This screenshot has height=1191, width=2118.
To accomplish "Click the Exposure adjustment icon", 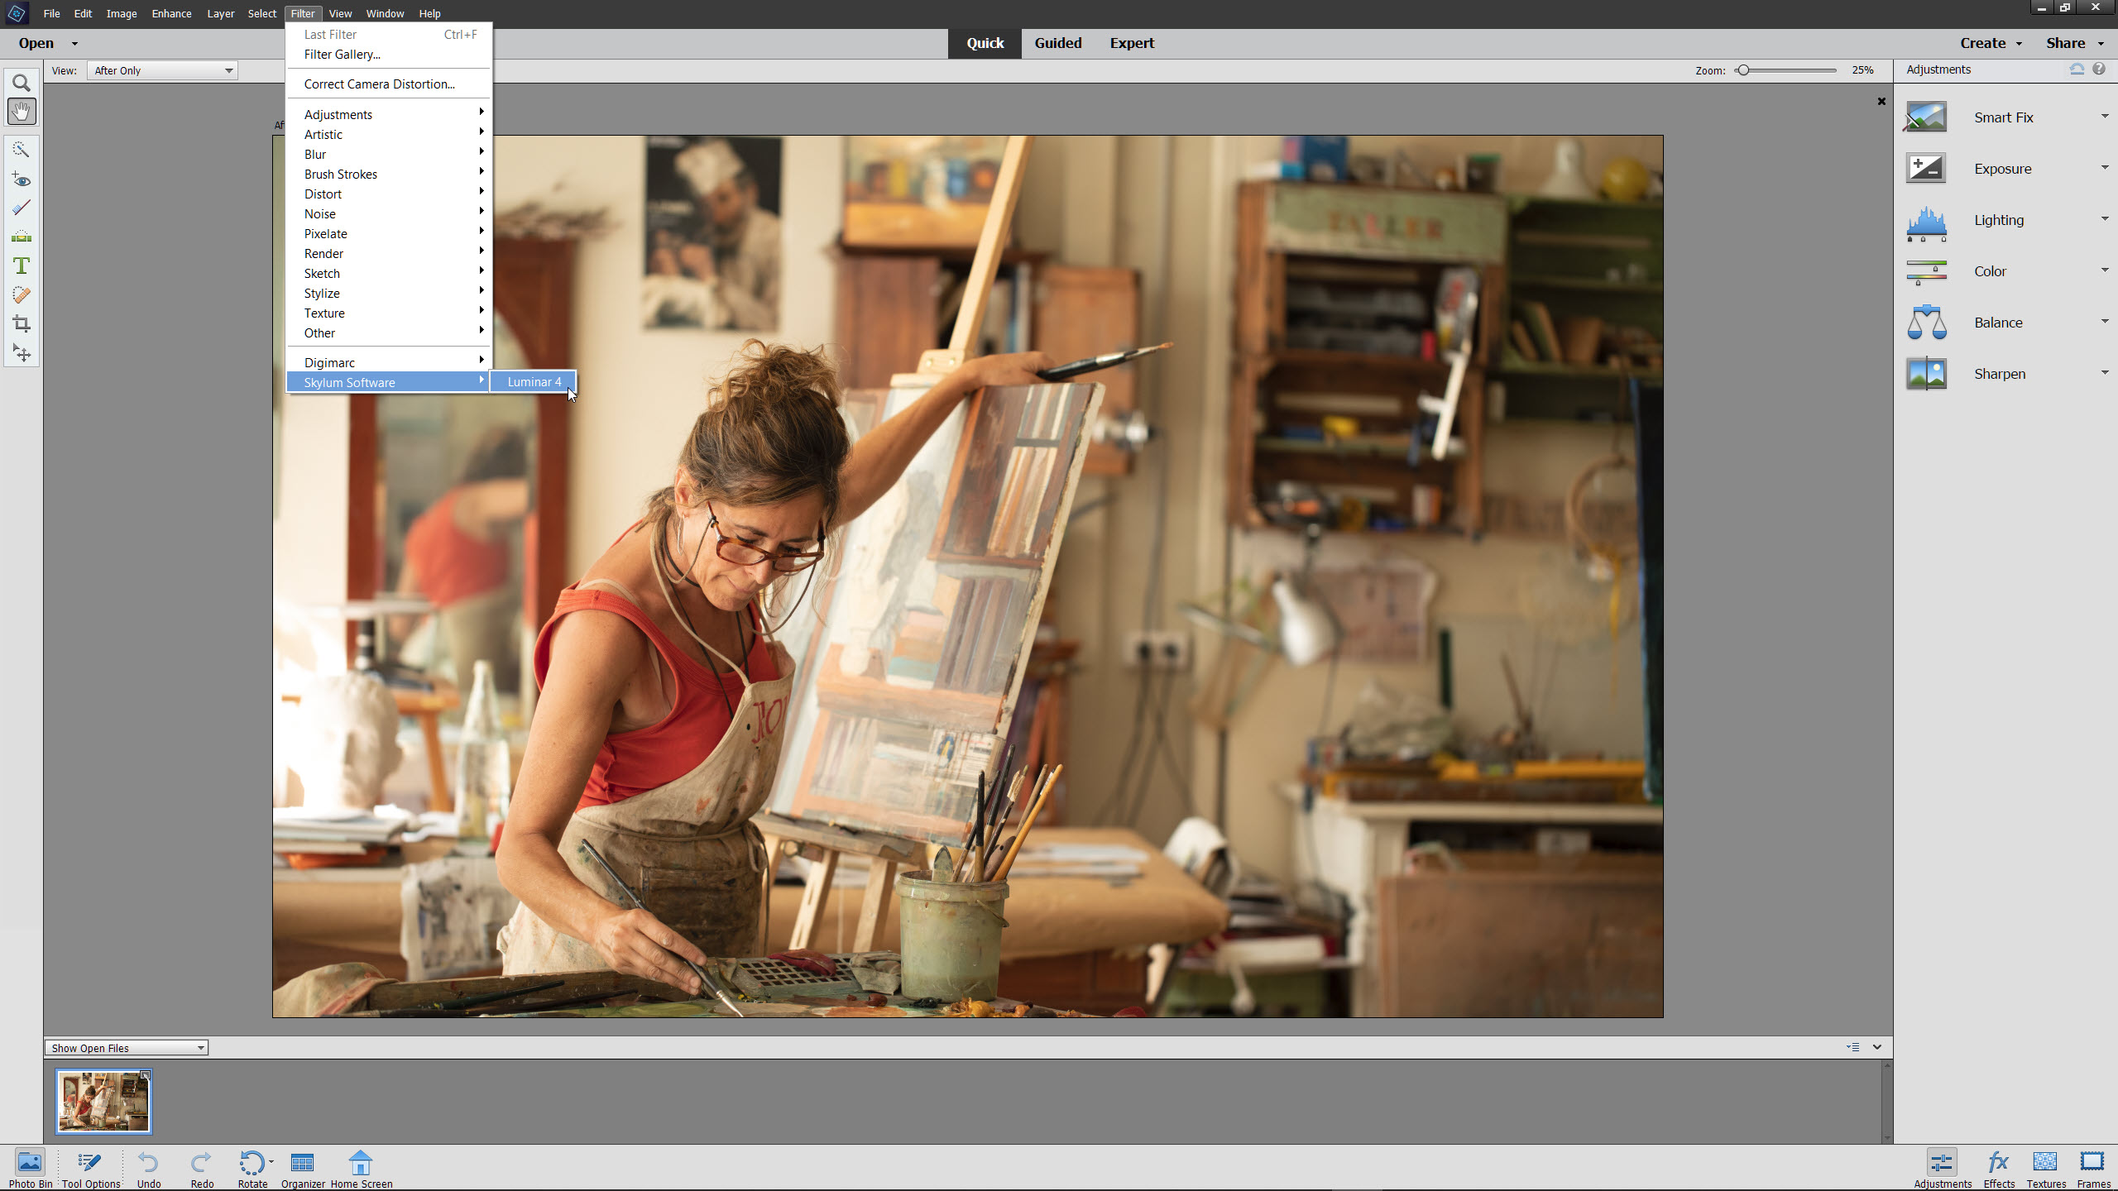I will point(1926,167).
